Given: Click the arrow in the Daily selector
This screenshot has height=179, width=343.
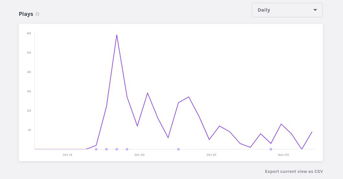Looking at the screenshot, I should (x=315, y=10).
